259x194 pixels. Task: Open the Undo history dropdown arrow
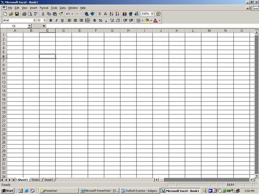[72, 14]
